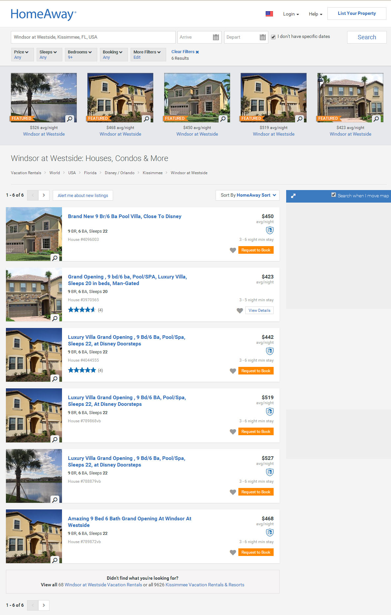Open the Arrive date calendar icon
This screenshot has height=615, width=391.
click(x=216, y=37)
